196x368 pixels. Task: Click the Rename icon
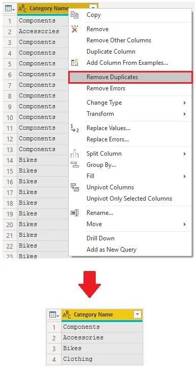coord(74,213)
